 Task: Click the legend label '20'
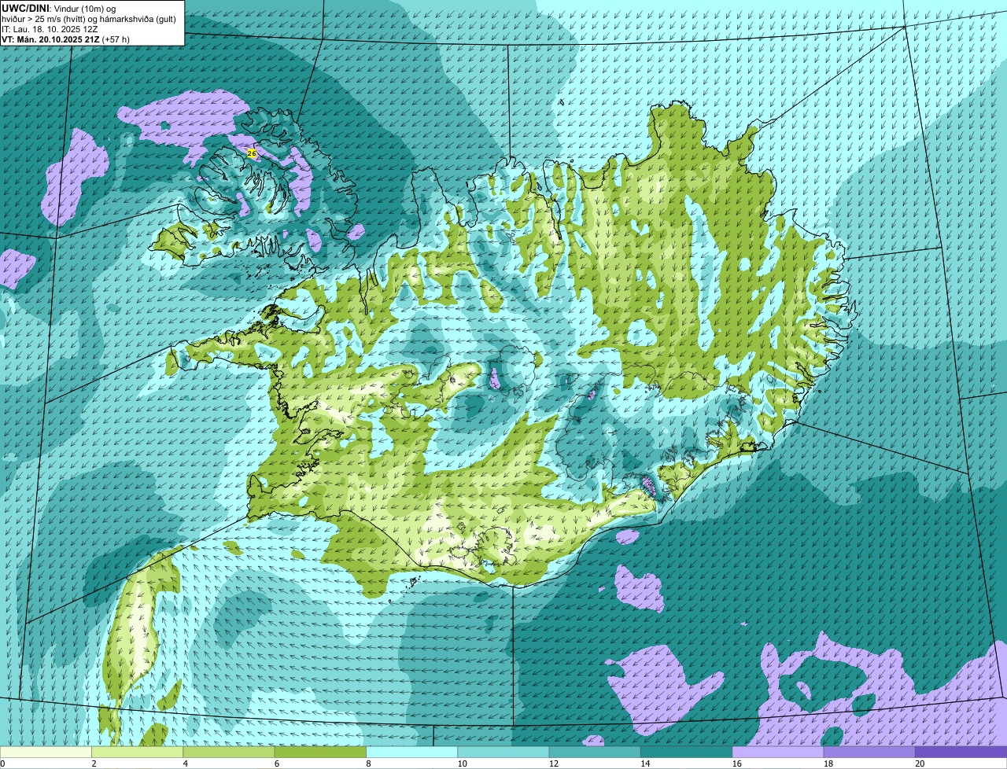click(x=920, y=763)
